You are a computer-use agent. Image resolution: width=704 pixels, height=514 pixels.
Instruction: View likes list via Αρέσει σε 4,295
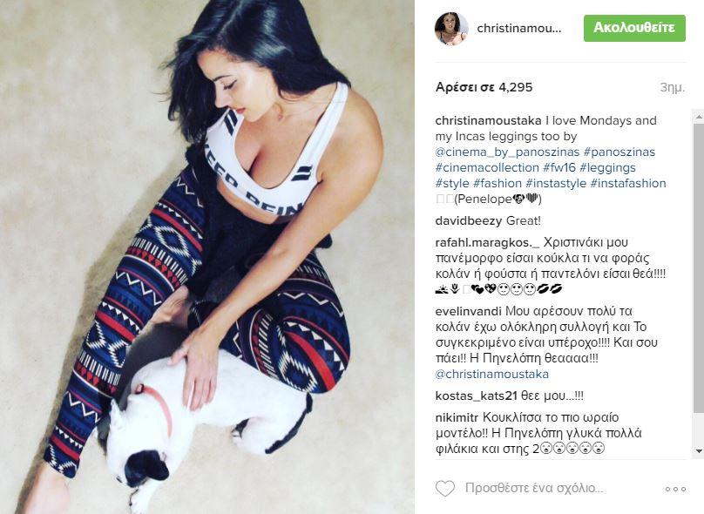[x=484, y=87]
